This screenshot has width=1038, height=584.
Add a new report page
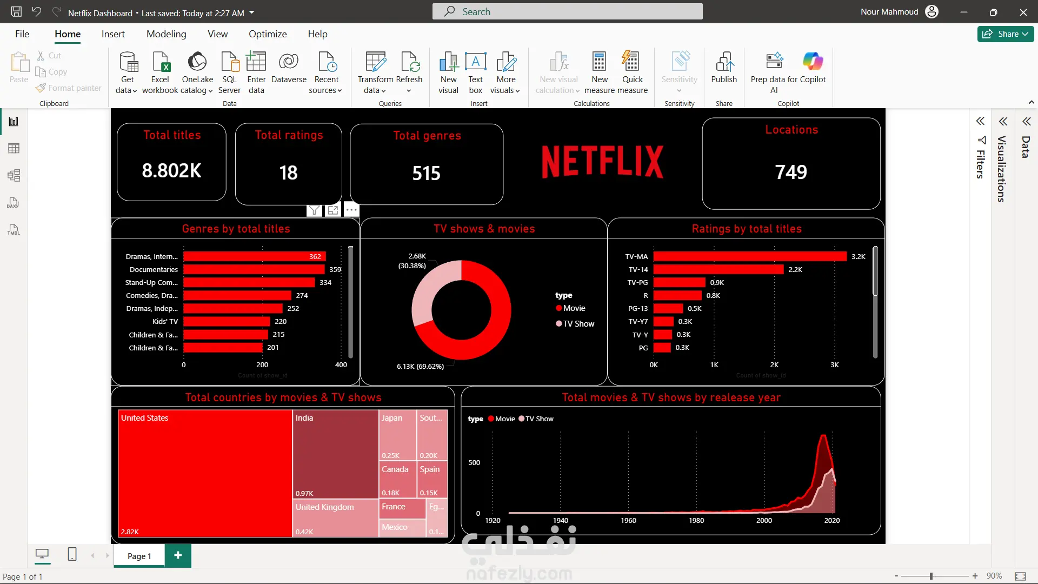[178, 555]
